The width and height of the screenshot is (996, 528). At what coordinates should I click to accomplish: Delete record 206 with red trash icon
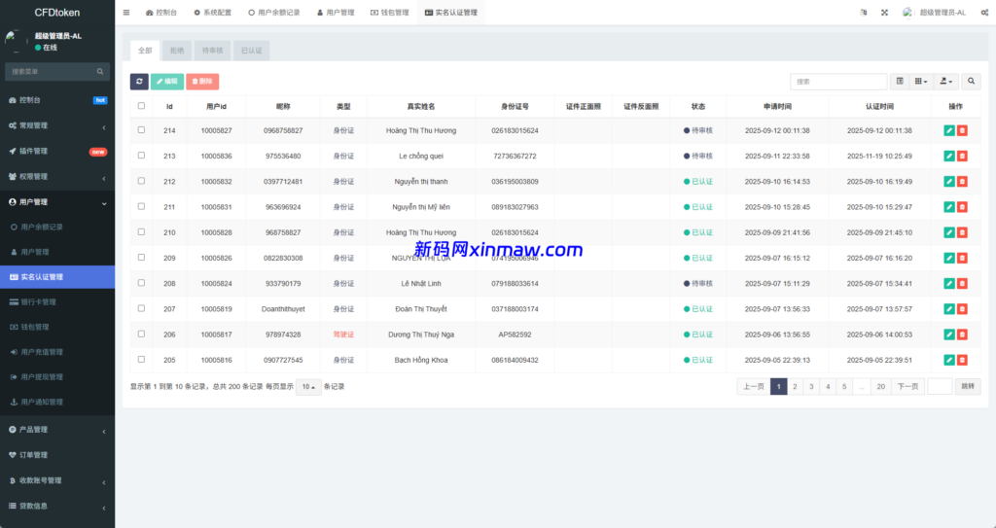[962, 334]
